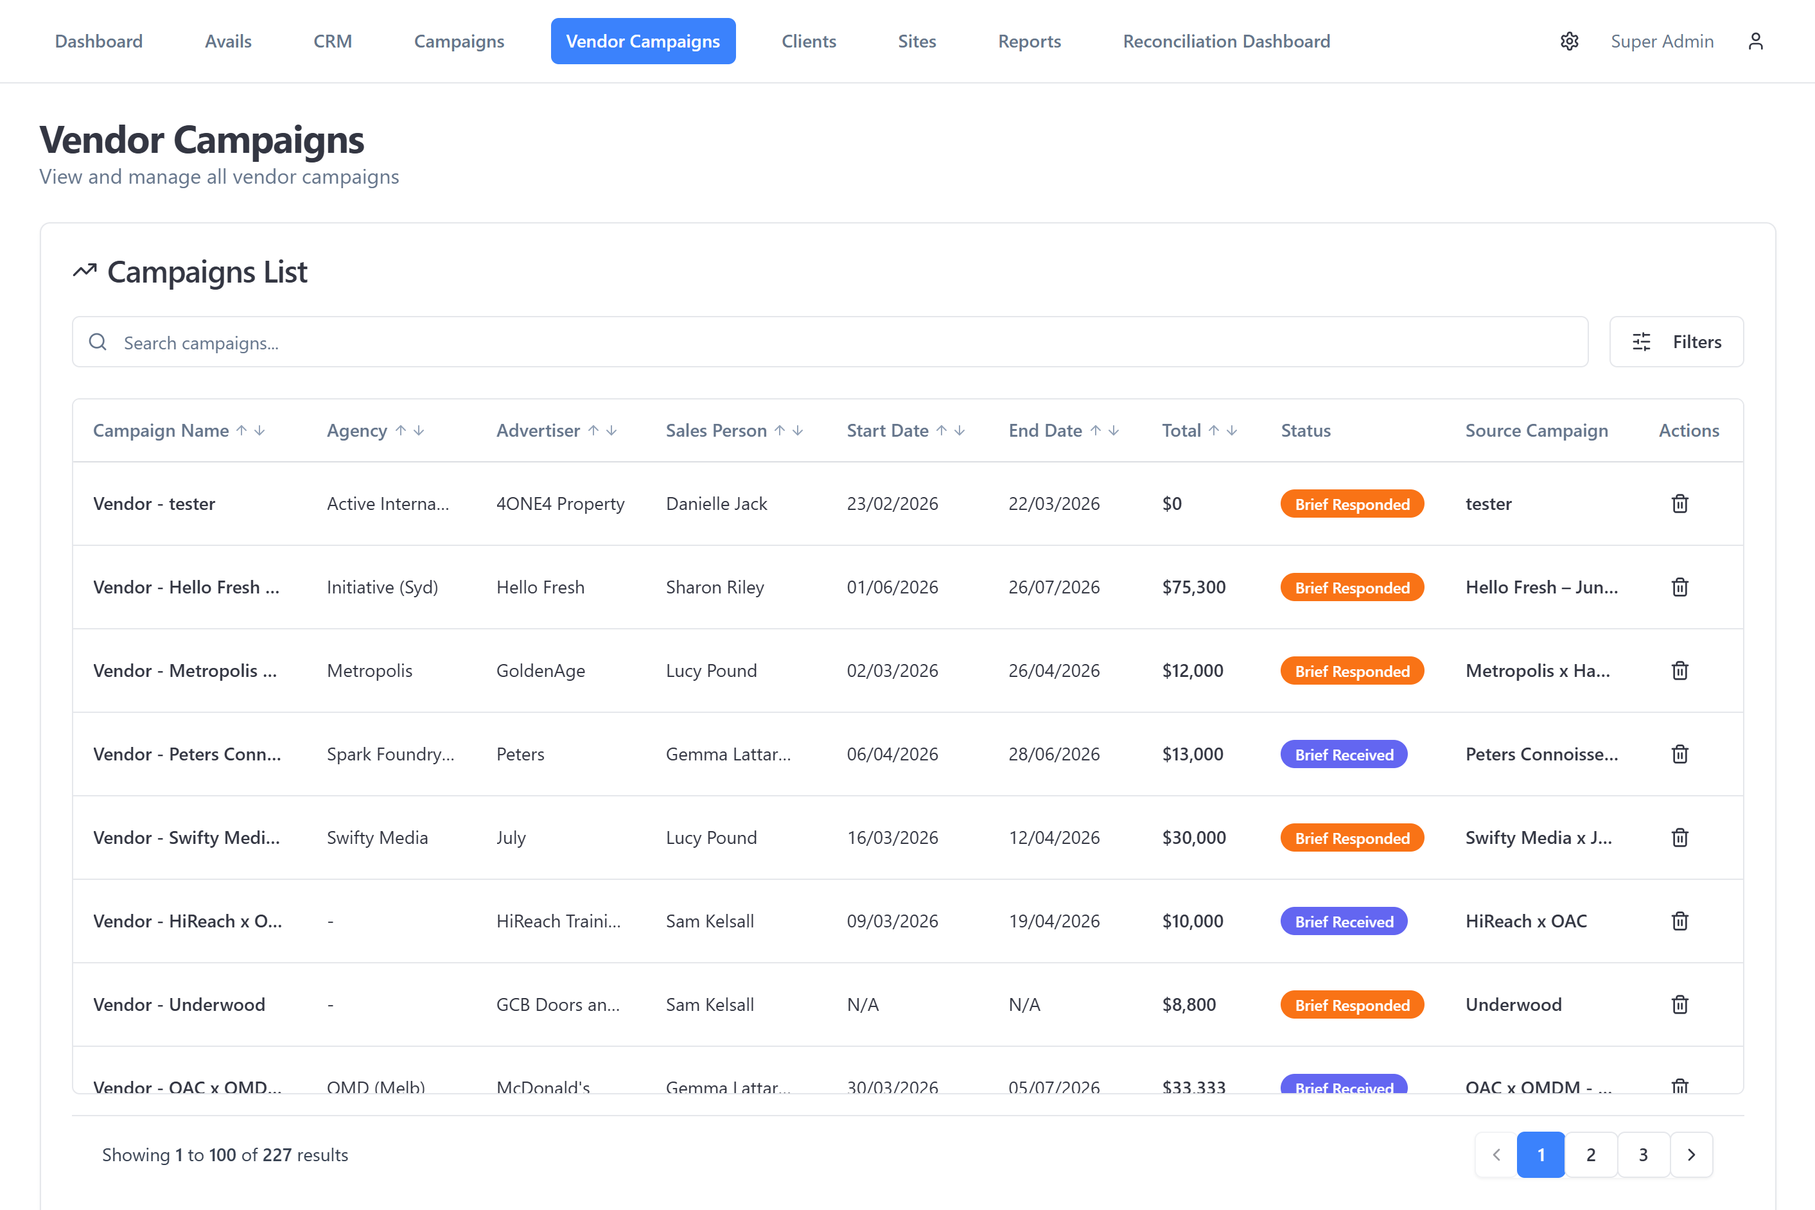Go to next page chevron
Viewport: 1815px width, 1210px height.
[x=1691, y=1154]
